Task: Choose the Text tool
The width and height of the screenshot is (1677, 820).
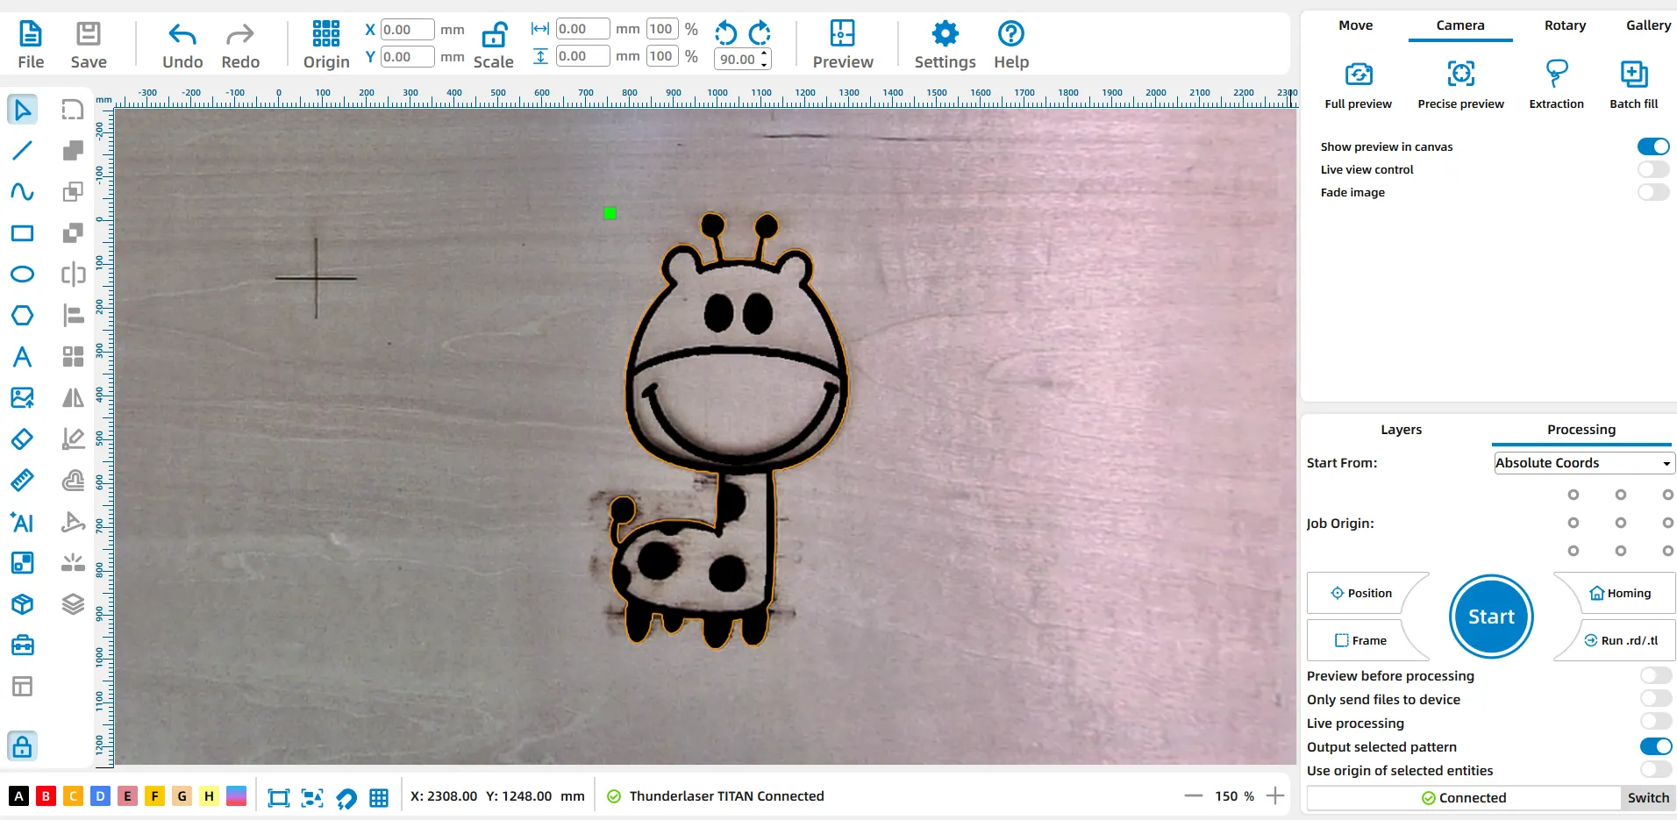Action: tap(22, 357)
